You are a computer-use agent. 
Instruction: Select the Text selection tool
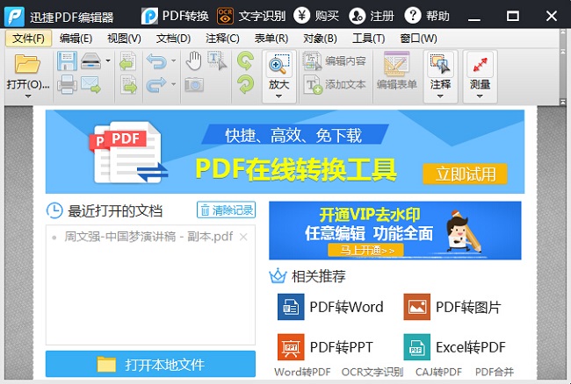click(x=217, y=60)
